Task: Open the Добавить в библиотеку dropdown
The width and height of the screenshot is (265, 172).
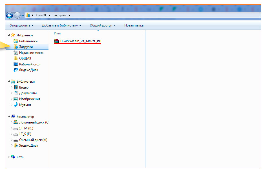Action: point(61,25)
